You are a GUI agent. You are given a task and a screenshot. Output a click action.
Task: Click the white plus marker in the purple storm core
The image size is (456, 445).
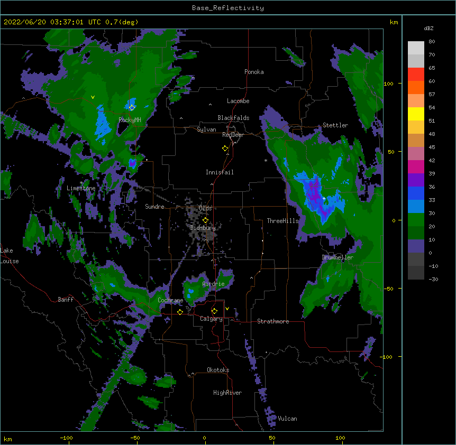[x=324, y=198]
